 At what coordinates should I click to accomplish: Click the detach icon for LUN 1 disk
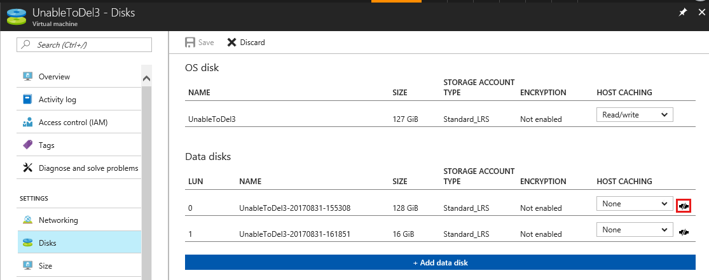pos(684,232)
